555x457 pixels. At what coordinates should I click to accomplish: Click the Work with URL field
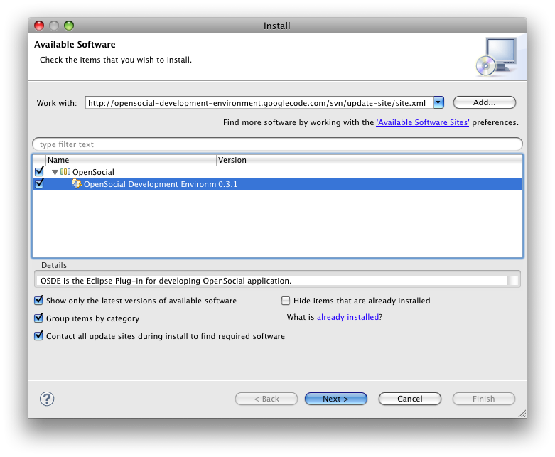(259, 102)
